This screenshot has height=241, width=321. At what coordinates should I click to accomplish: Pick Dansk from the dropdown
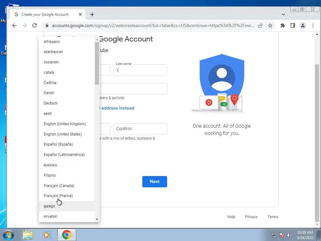click(66, 93)
